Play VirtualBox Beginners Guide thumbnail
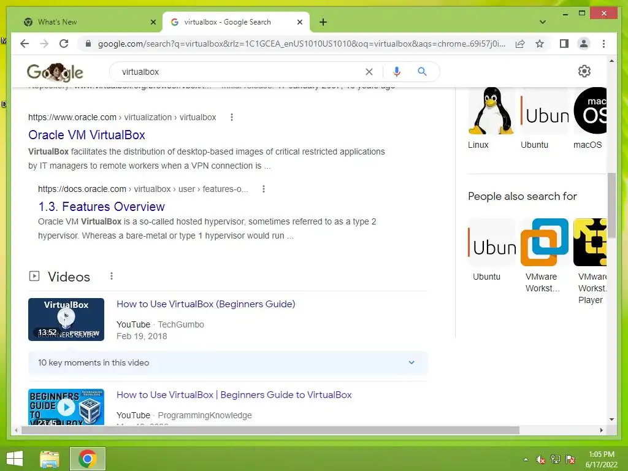 pos(66,320)
